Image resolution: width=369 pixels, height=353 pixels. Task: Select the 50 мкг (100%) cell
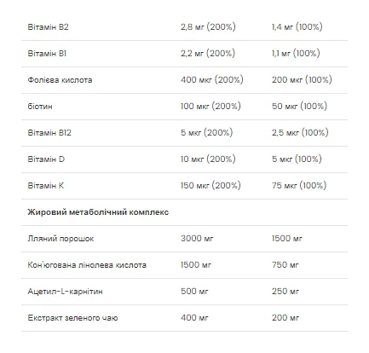pos(299,107)
